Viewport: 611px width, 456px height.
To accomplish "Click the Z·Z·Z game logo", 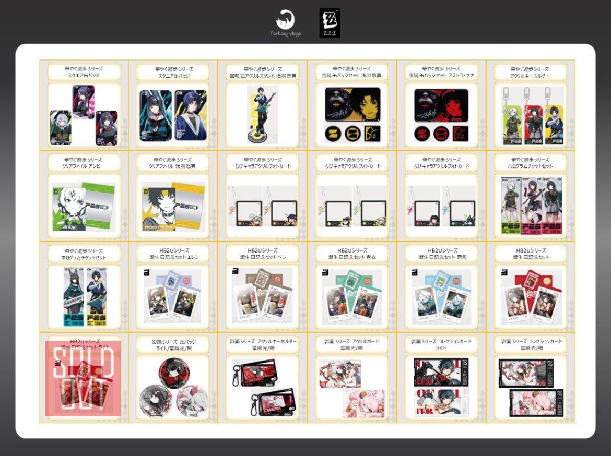I will tap(330, 23).
